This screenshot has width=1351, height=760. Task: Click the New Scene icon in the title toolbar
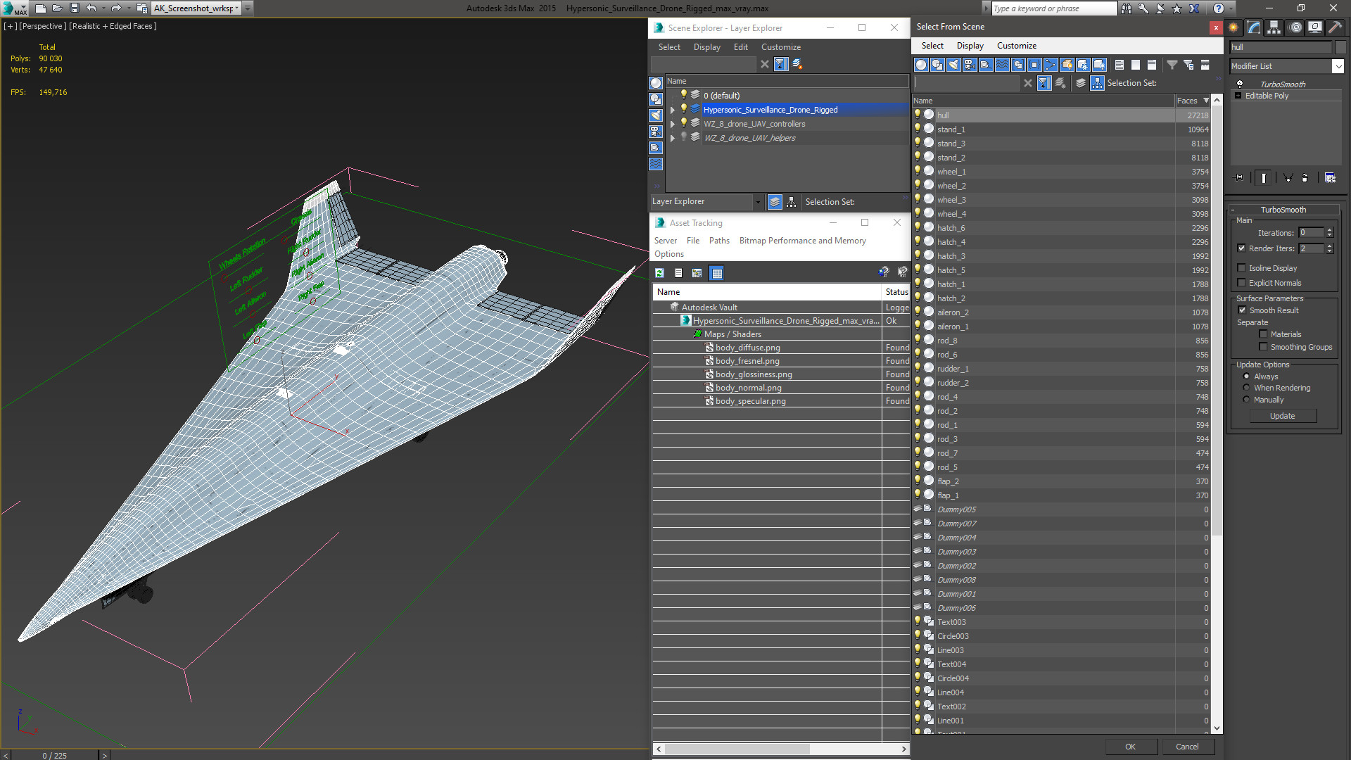click(x=40, y=8)
